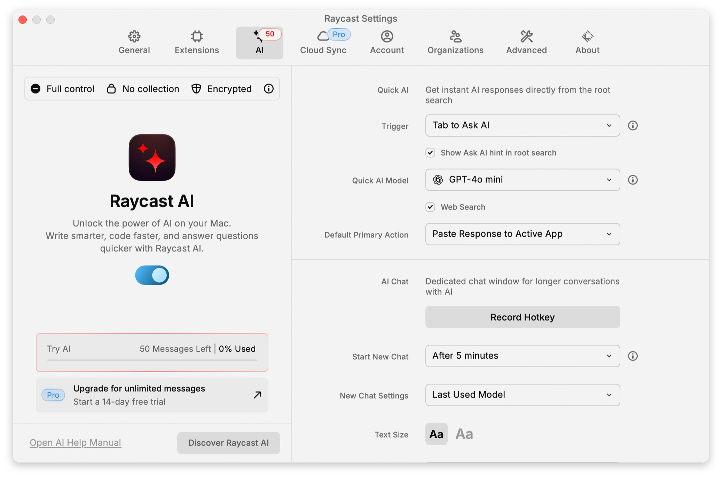Viewport: 722px width, 478px height.
Task: Open Paste Response to Active App dropdown
Action: [522, 234]
